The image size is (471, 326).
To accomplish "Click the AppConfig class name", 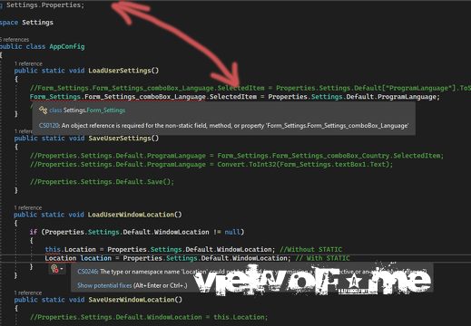I will pos(67,46).
